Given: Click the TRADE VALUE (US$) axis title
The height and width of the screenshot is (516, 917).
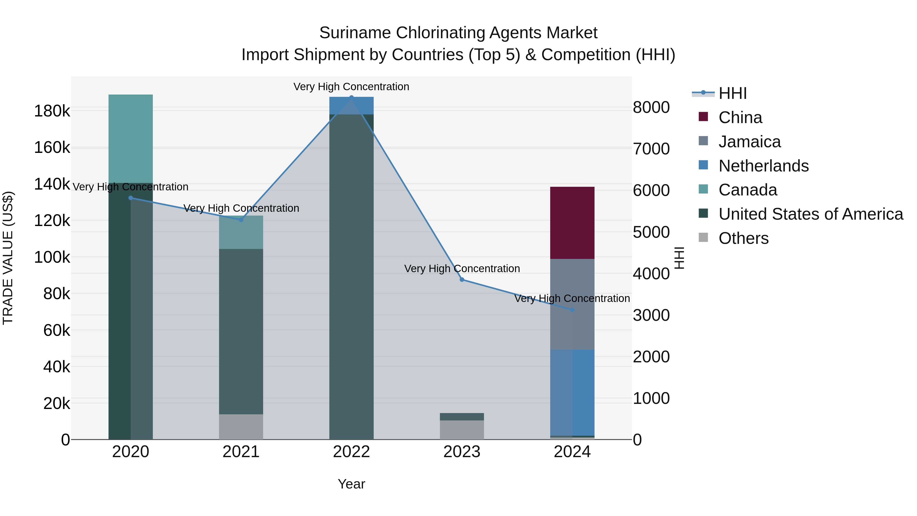Looking at the screenshot, I should (x=8, y=258).
